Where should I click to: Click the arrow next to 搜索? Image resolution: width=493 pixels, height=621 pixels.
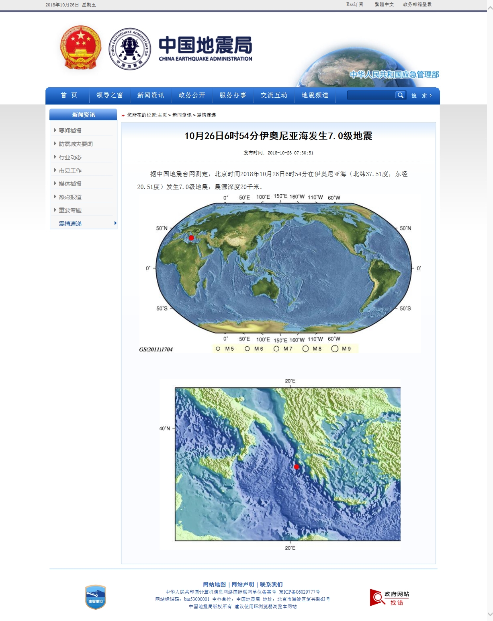[431, 95]
